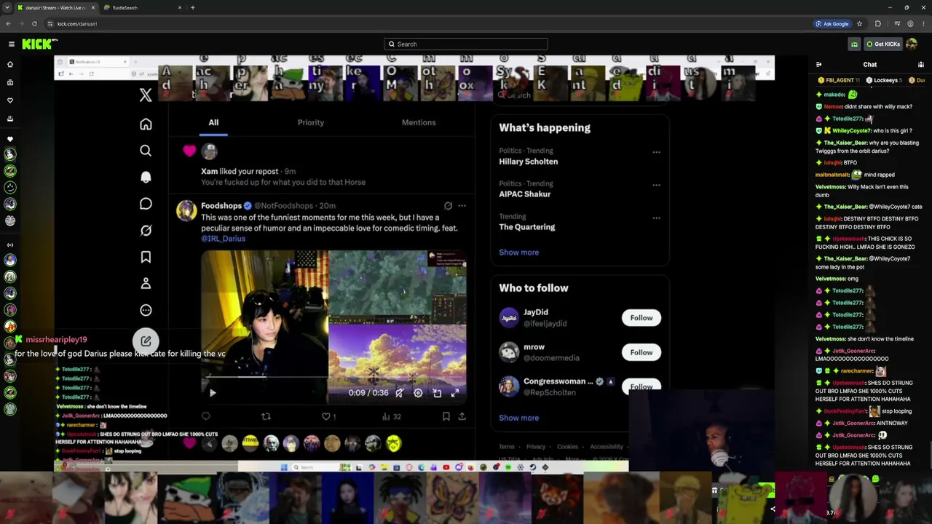
Task: Switch to the Mentions tab
Action: click(419, 122)
